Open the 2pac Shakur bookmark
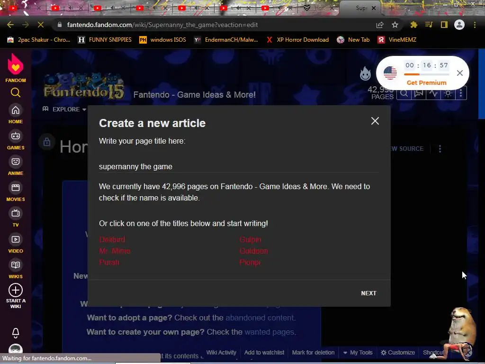The image size is (485, 364). coord(39,40)
